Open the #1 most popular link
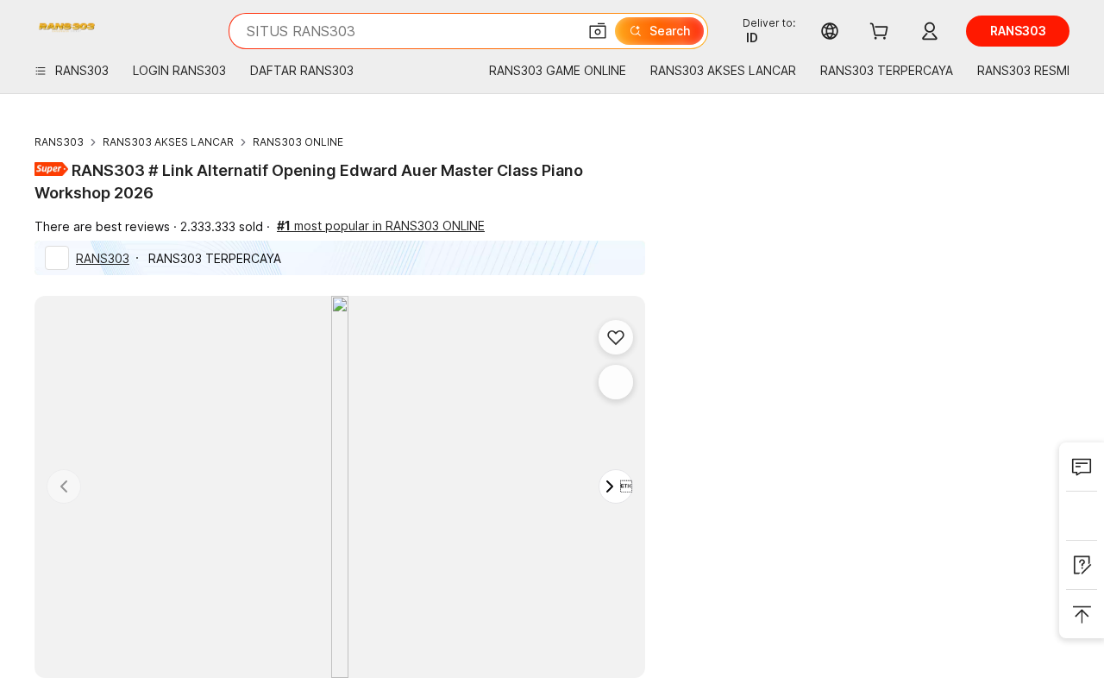Screen dimensions: 1104x690 (380, 226)
